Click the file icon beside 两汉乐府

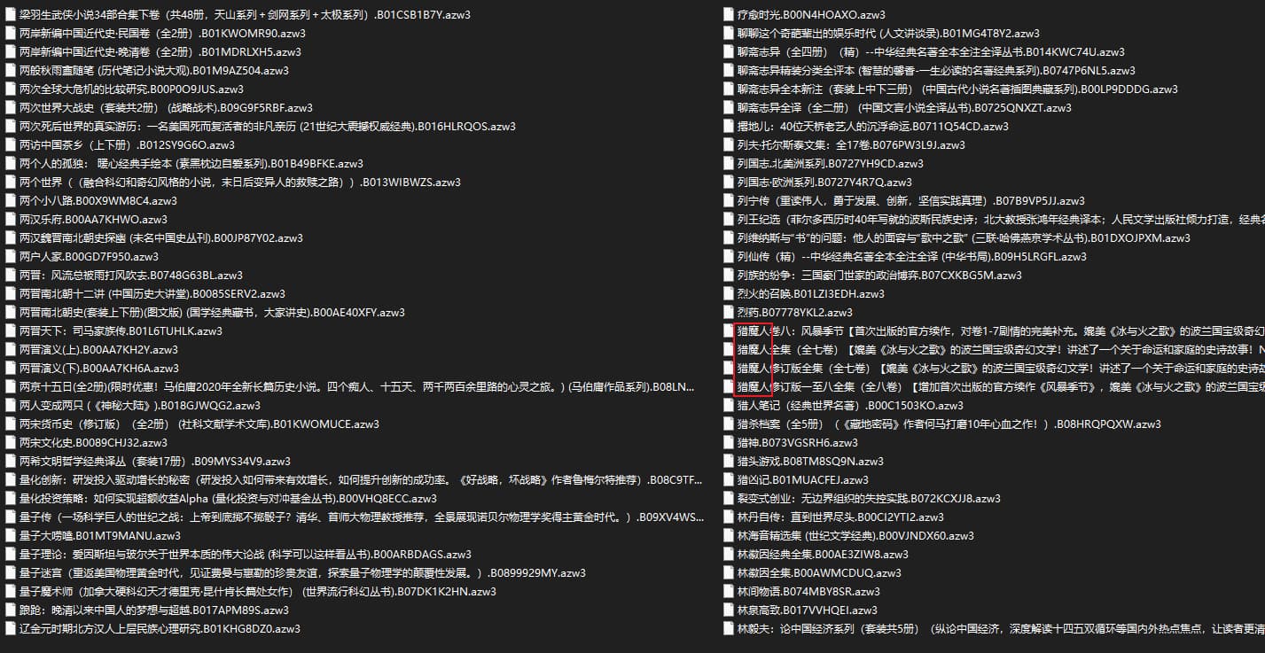10,220
